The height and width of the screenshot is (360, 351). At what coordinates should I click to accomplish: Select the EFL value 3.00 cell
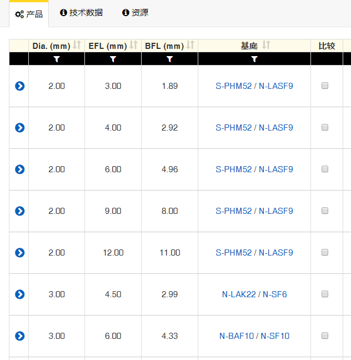pos(113,86)
